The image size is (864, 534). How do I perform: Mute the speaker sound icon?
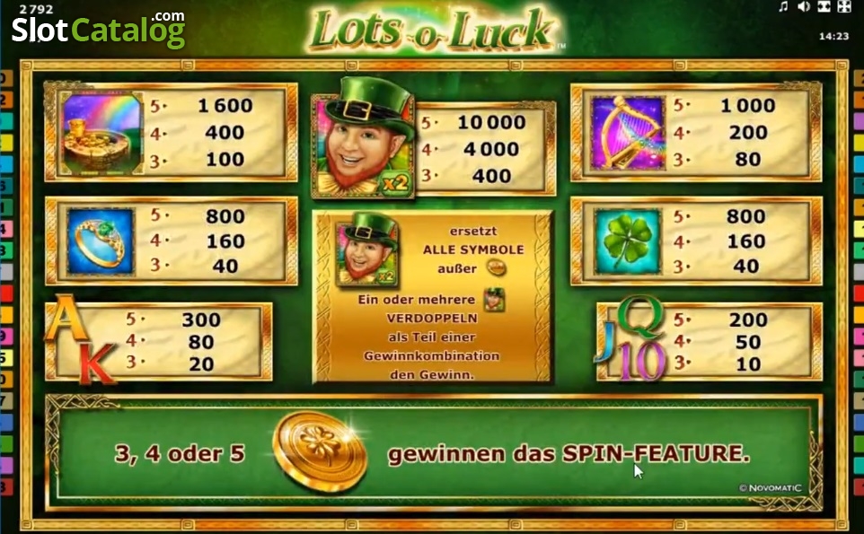[804, 6]
